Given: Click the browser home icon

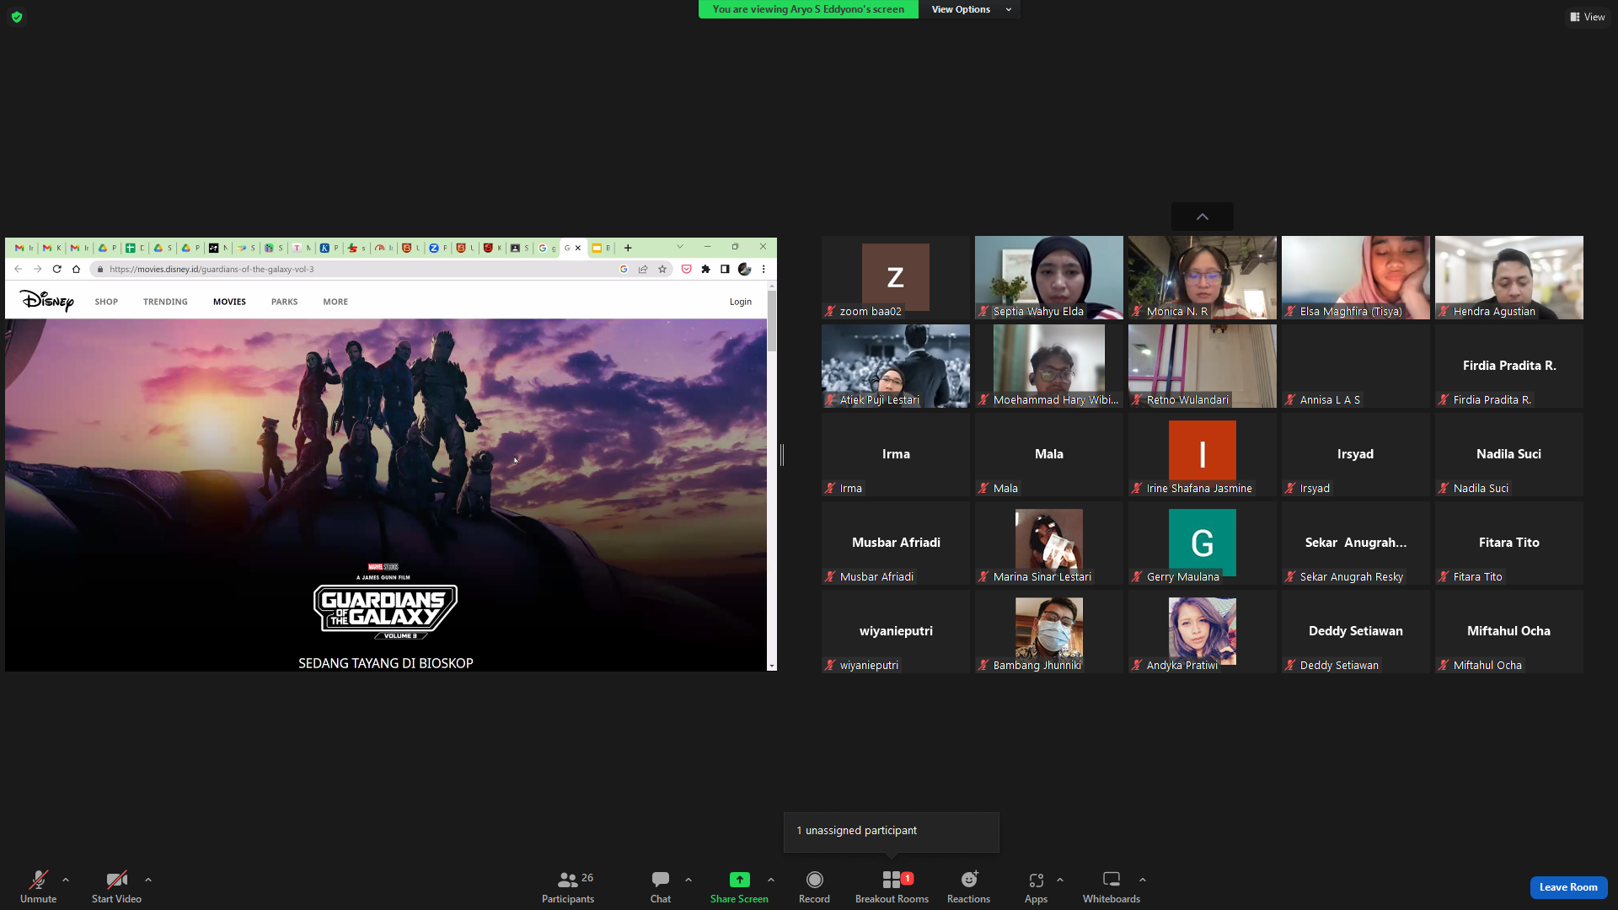Looking at the screenshot, I should coord(76,270).
